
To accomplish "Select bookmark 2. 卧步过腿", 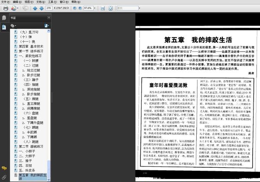I will pos(31,75).
